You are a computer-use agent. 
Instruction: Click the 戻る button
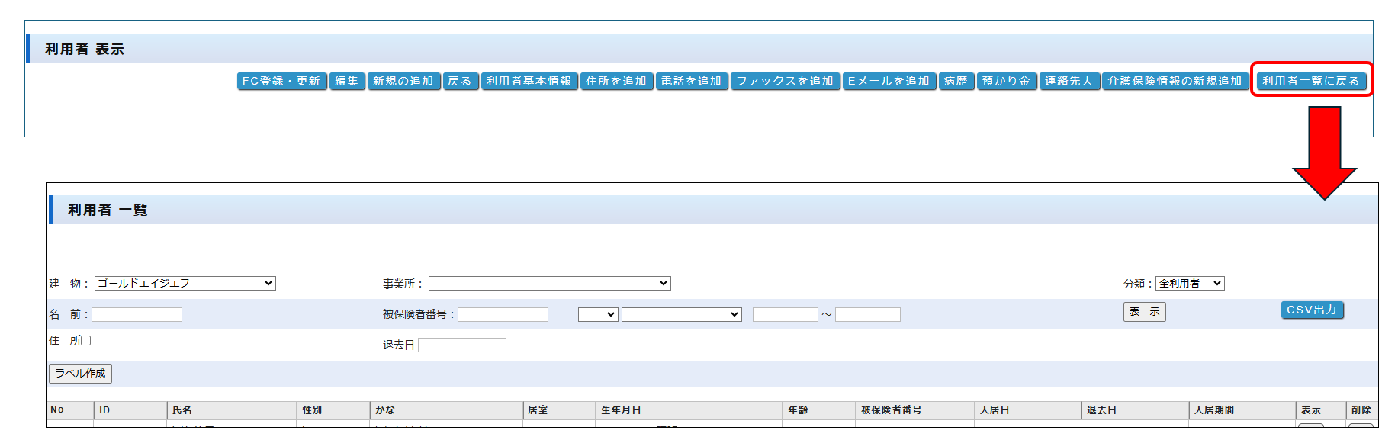pos(460,81)
